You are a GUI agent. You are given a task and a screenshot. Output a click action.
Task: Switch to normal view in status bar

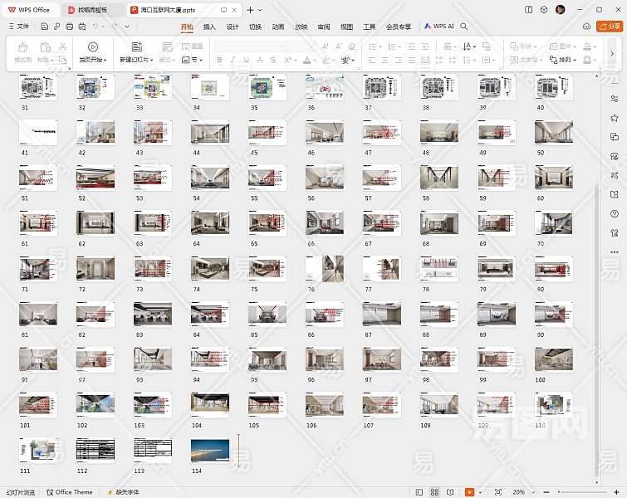[419, 492]
